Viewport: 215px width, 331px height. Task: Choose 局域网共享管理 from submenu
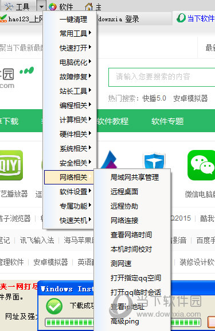coord(132,178)
